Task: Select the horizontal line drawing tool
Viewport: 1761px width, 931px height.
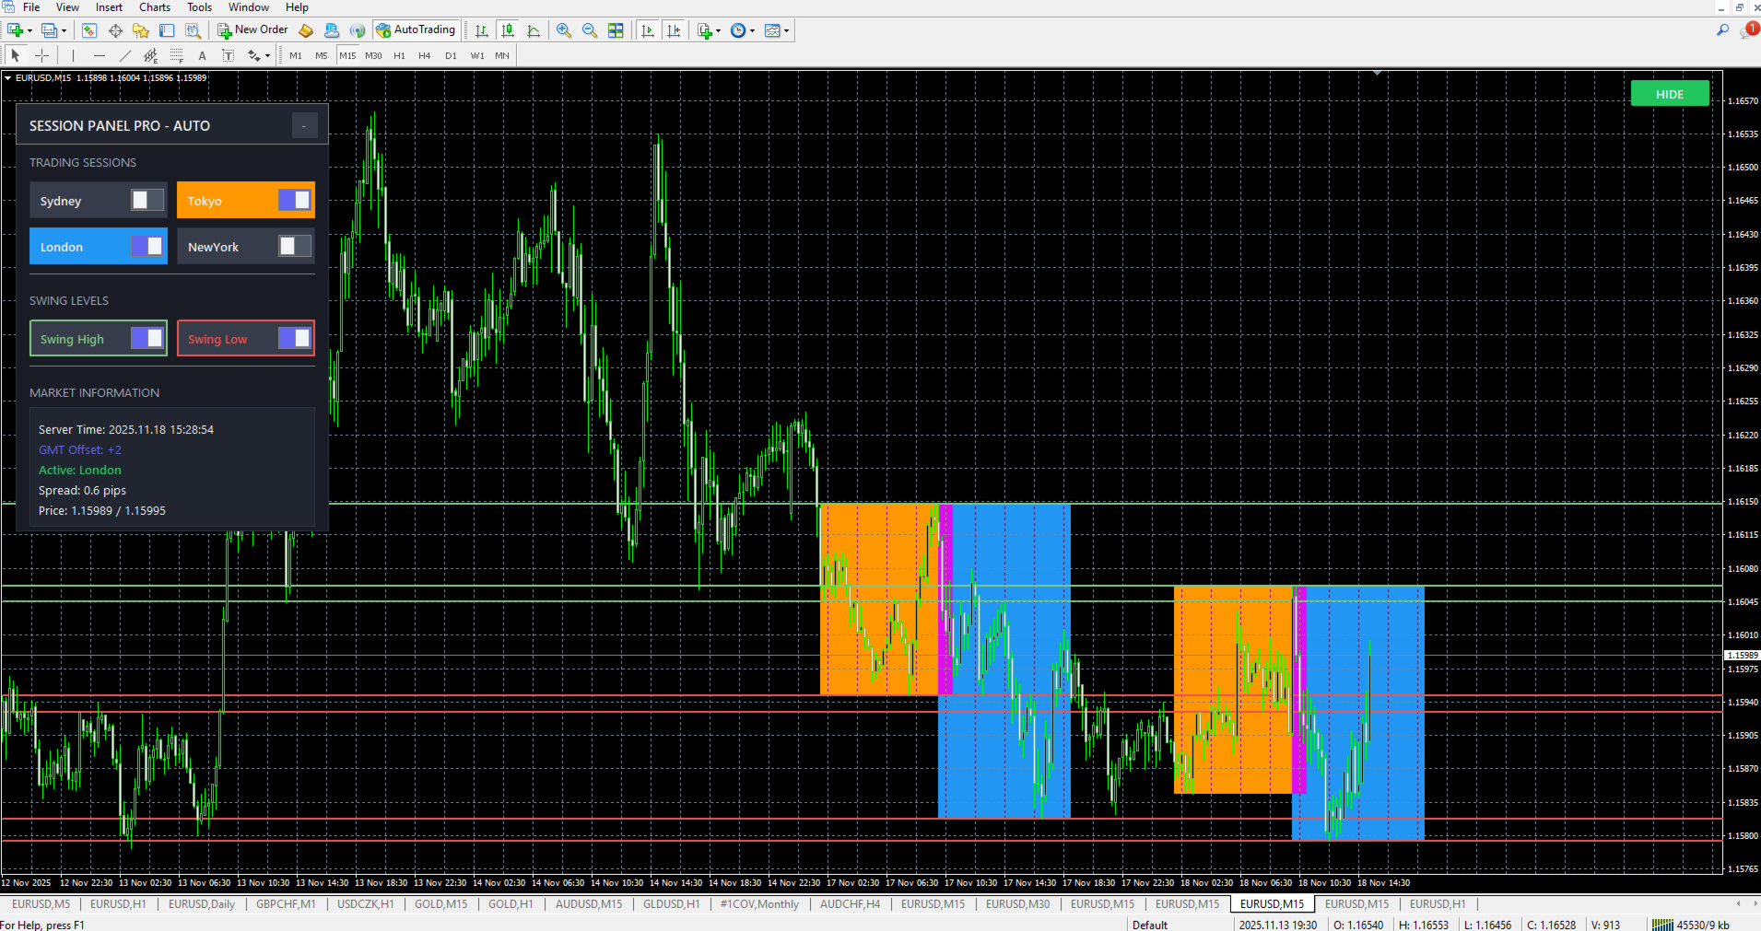Action: pyautogui.click(x=100, y=55)
